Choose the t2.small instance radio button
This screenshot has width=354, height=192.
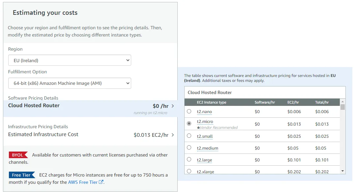(x=189, y=136)
